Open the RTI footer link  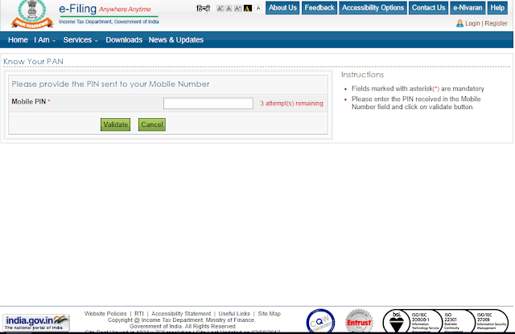click(139, 314)
